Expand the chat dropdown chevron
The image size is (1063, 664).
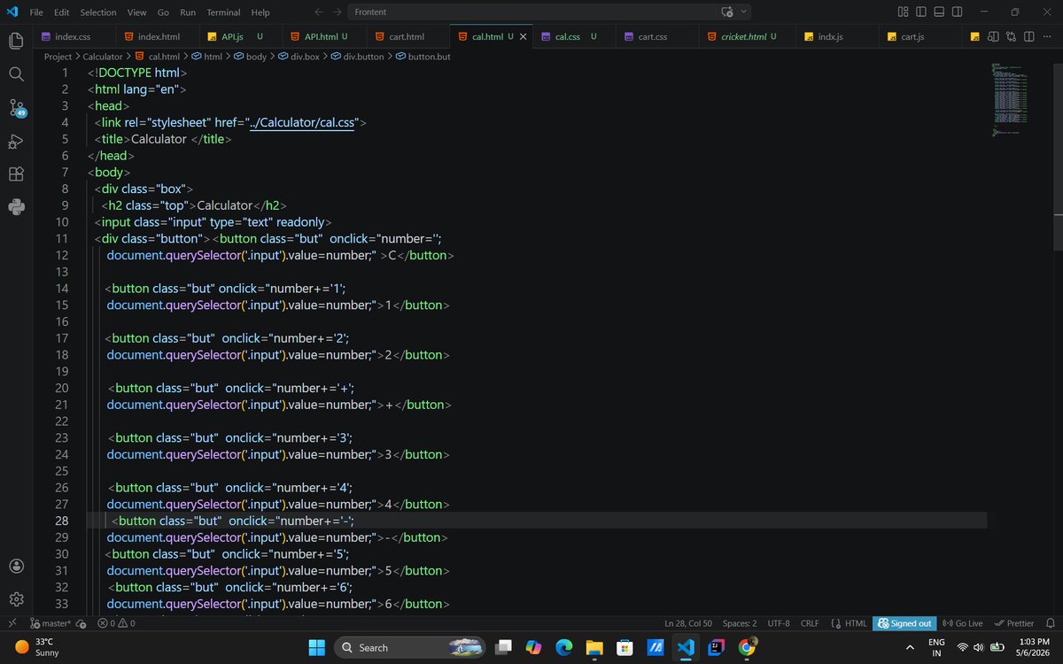[x=744, y=12]
